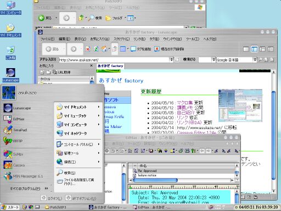Open the お気に入り menu in Lunascape
The image size is (281, 211).
coord(100,39)
